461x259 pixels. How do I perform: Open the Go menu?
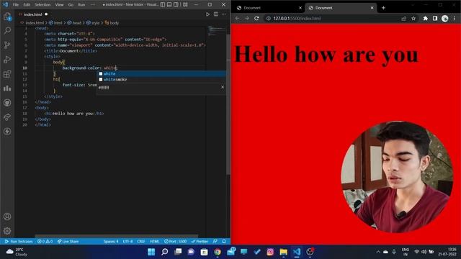pyautogui.click(x=71, y=5)
